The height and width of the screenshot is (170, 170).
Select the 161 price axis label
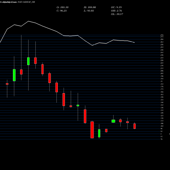(162, 95)
